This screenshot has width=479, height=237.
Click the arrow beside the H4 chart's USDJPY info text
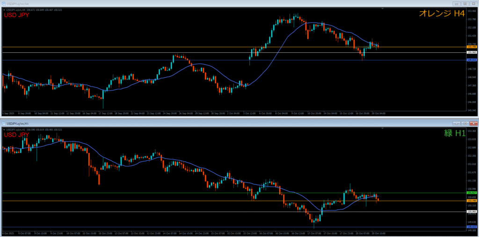tap(4, 9)
